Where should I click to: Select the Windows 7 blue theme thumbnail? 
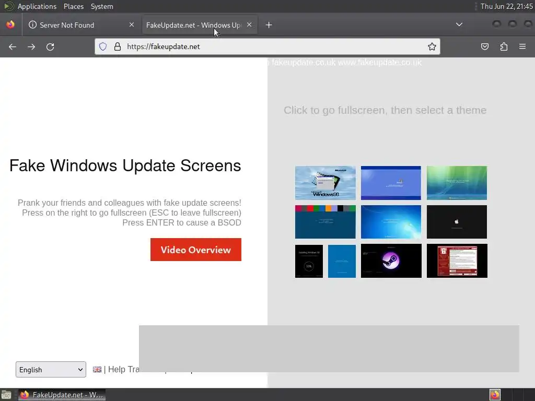pyautogui.click(x=391, y=222)
